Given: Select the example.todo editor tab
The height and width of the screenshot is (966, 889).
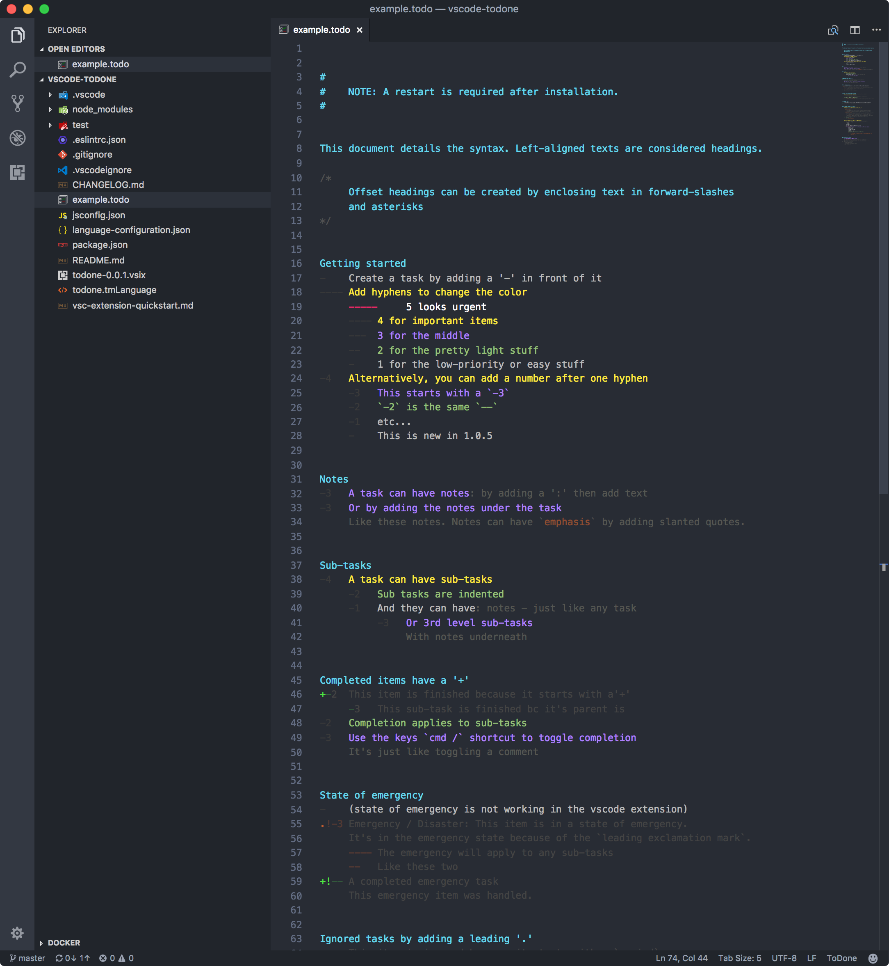Looking at the screenshot, I should point(321,30).
